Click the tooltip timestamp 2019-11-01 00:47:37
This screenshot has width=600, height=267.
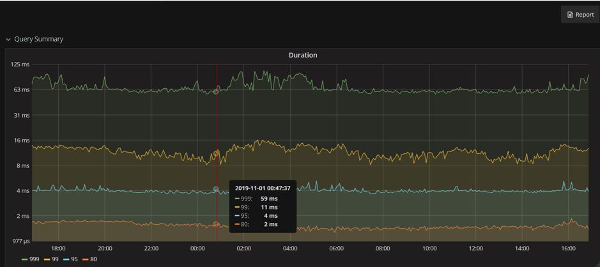(263, 188)
